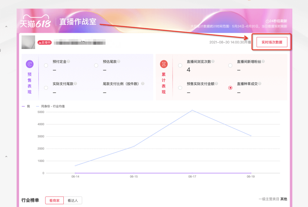
Task: Click the 行业榜单 heading
Action: point(30,200)
